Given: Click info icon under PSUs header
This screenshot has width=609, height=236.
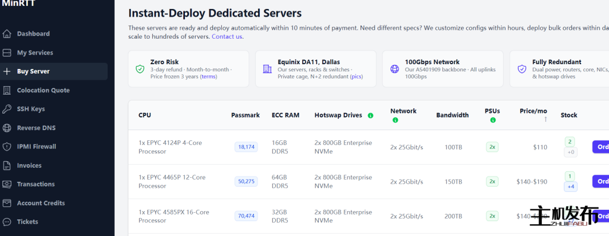Looking at the screenshot, I should pyautogui.click(x=493, y=120).
